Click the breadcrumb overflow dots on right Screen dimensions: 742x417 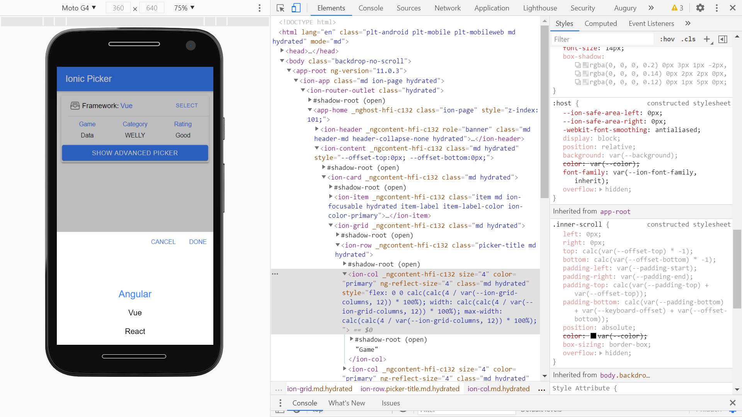click(x=542, y=389)
